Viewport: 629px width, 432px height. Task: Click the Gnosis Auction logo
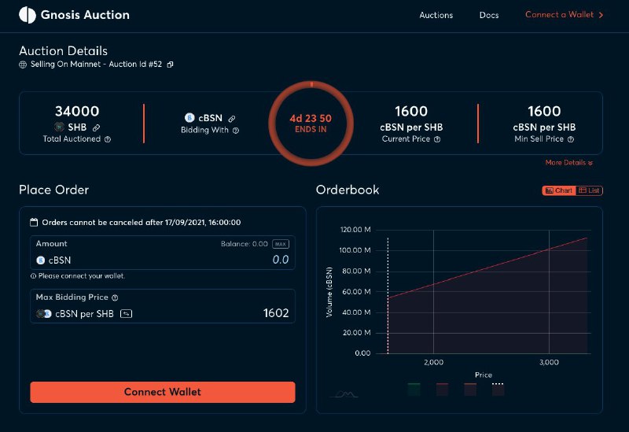[74, 15]
